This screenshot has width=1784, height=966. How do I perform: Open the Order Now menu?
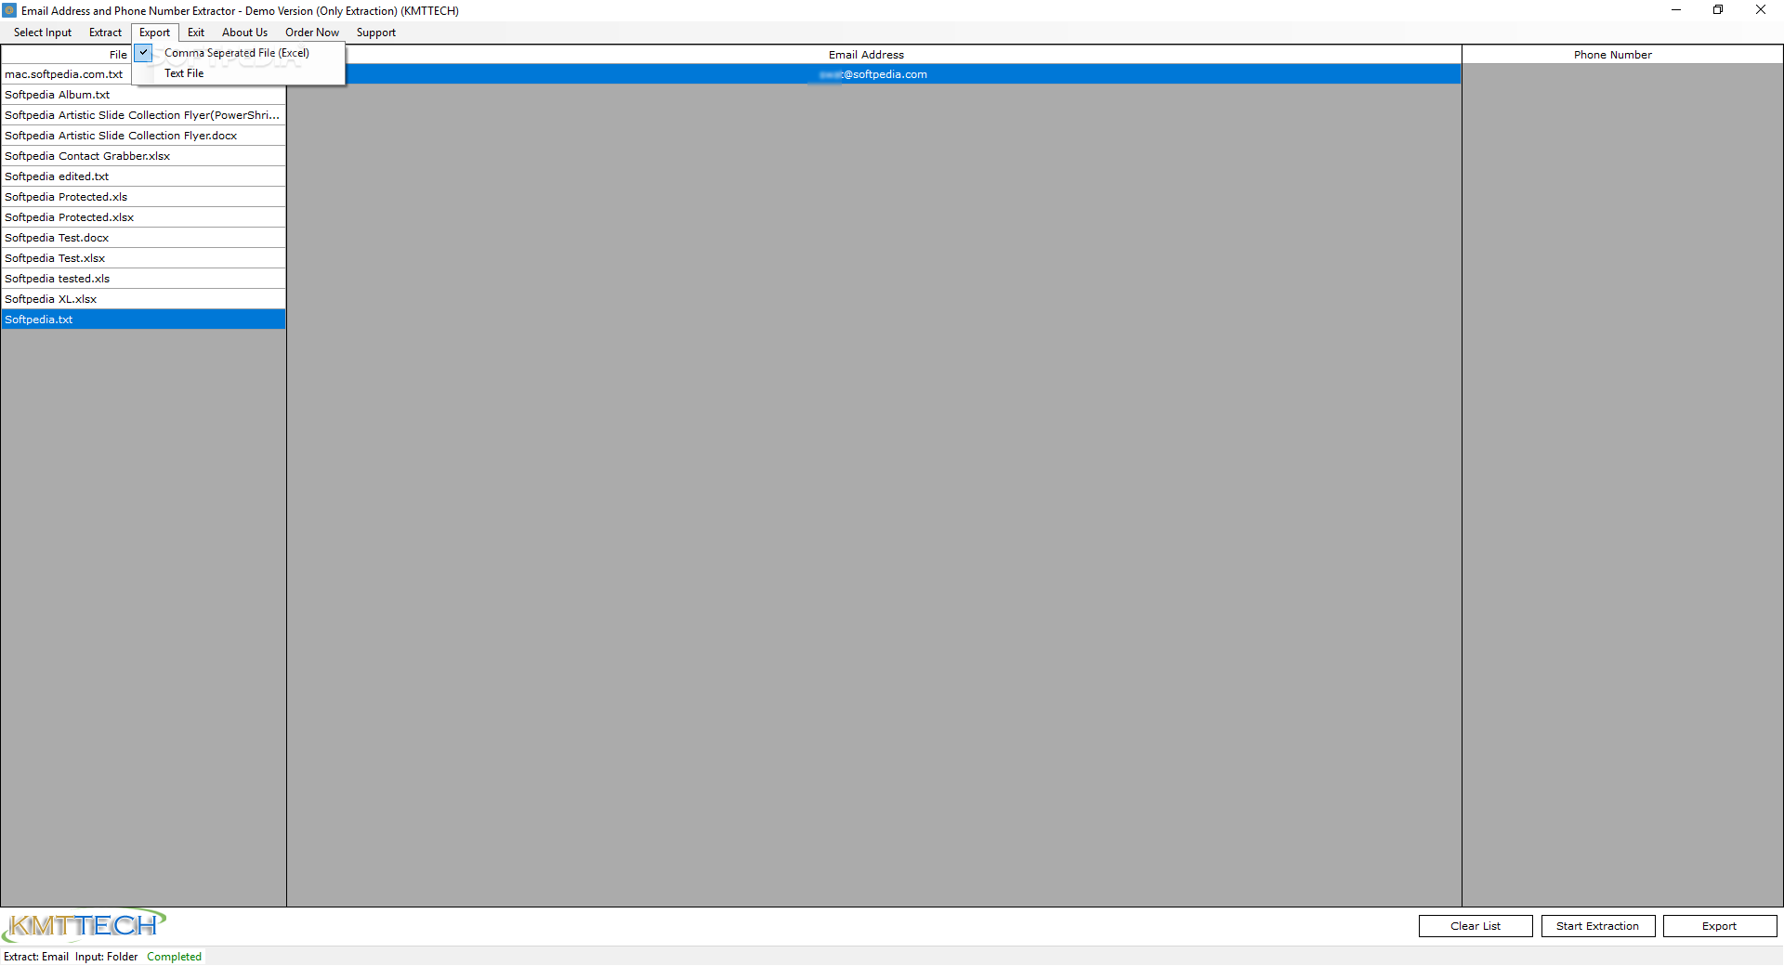point(312,33)
